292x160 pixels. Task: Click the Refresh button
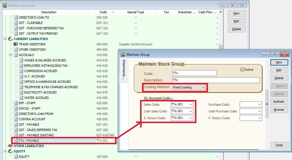[x=279, y=102]
